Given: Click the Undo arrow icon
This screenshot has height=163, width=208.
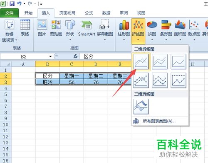Looking at the screenshot, I should click(x=20, y=4).
